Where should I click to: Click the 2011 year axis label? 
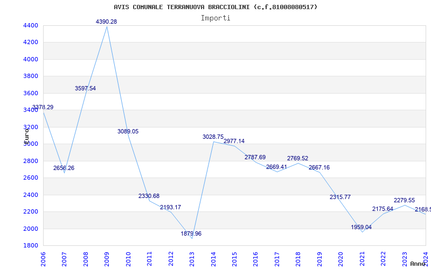pyautogui.click(x=149, y=259)
